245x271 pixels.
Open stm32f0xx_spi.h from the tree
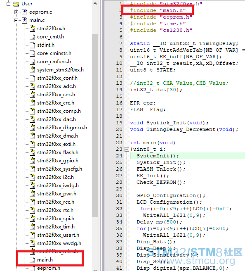(x=56, y=219)
